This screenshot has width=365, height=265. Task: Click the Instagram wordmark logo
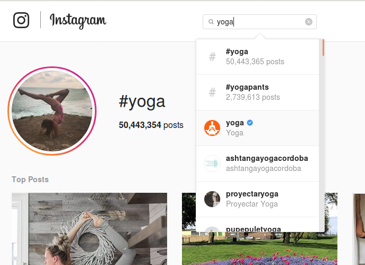78,21
